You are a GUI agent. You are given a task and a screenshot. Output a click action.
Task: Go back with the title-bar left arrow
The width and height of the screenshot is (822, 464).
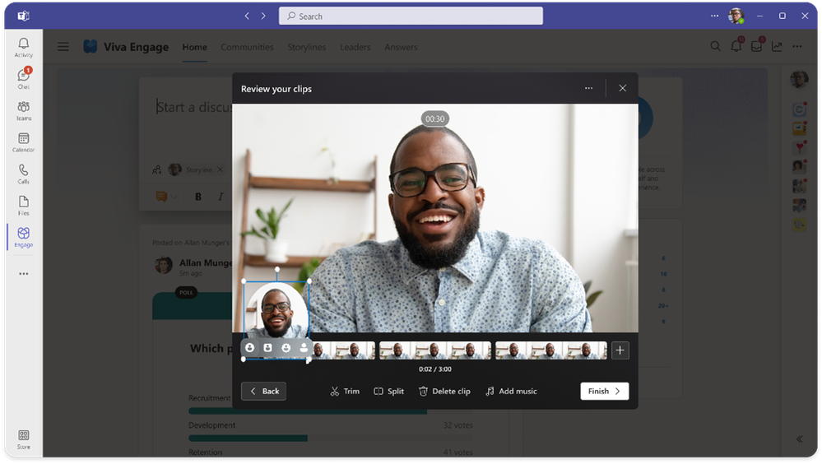coord(247,16)
